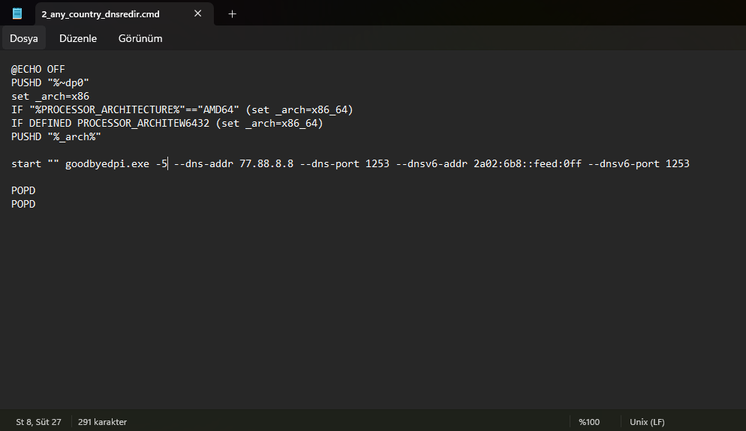
Task: Open the %100 zoom level indicator
Action: (589, 422)
